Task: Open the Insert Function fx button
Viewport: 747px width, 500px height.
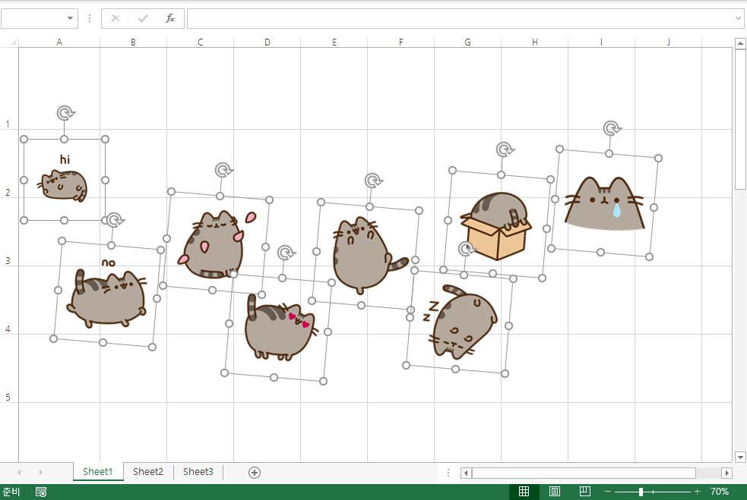Action: coord(170,18)
